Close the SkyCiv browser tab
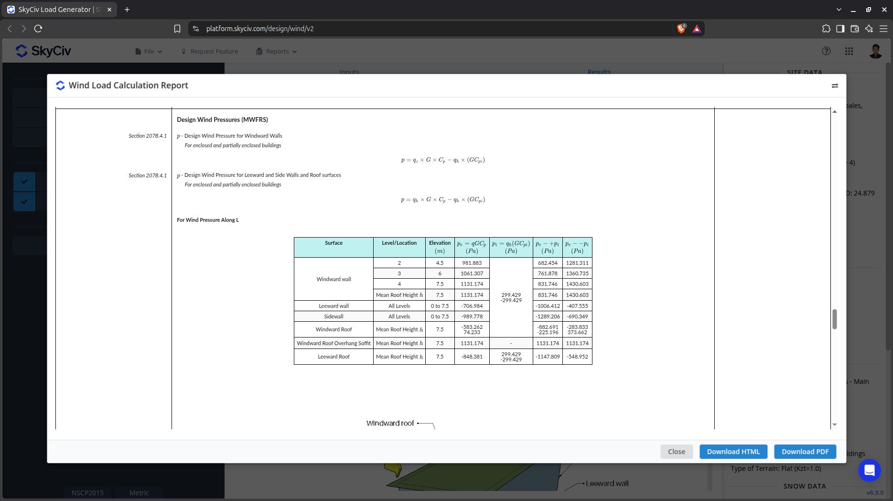 109,10
